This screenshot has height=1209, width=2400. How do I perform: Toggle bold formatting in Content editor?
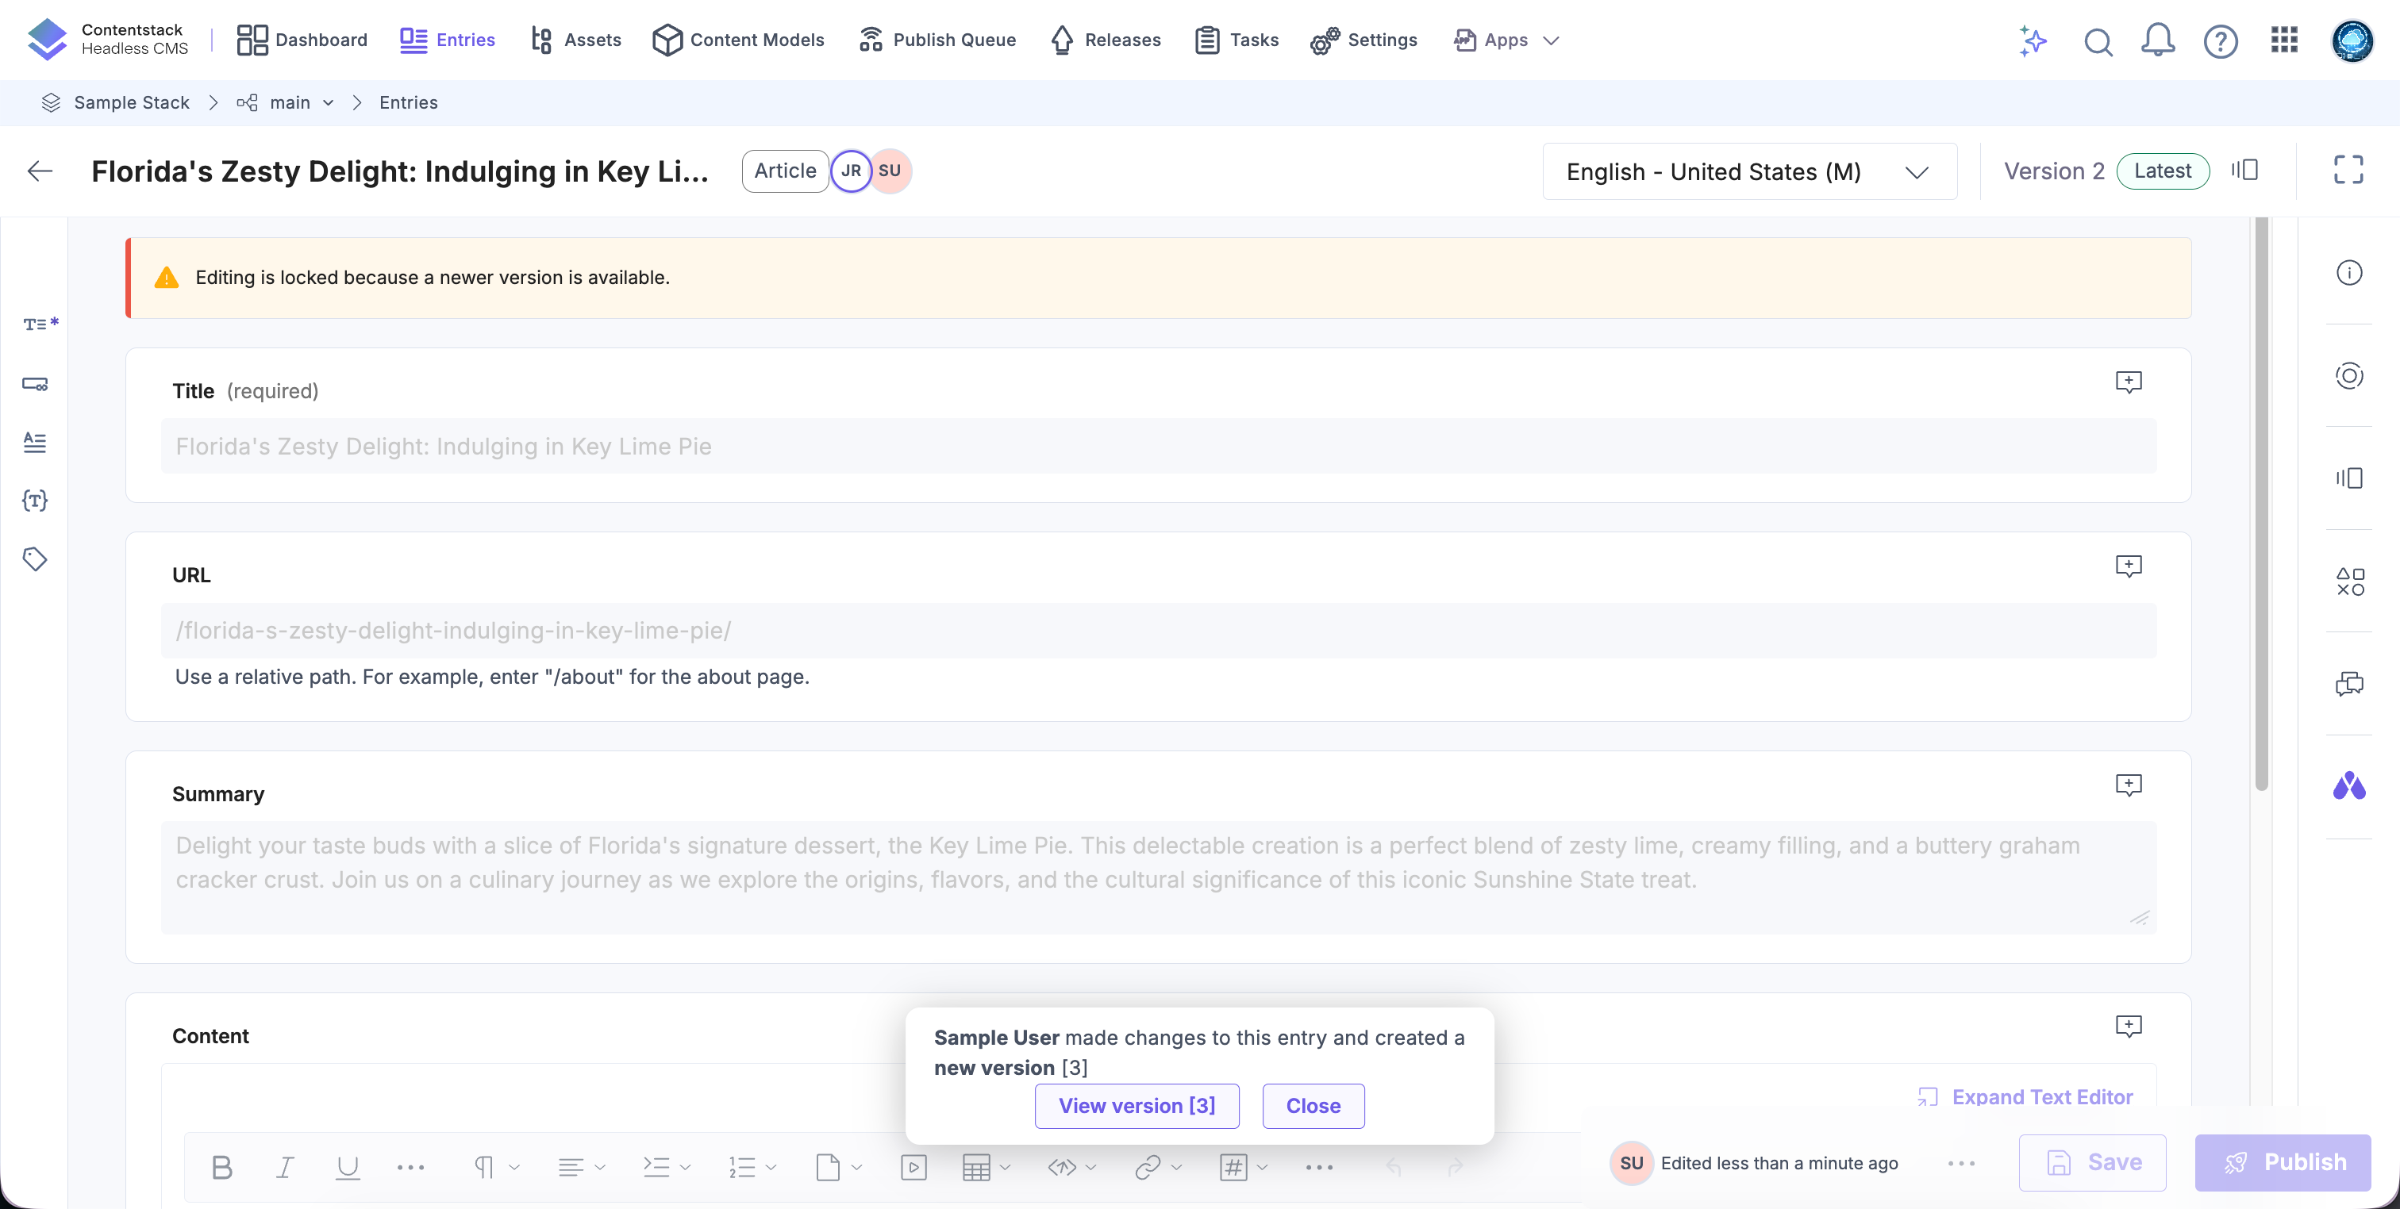[221, 1167]
